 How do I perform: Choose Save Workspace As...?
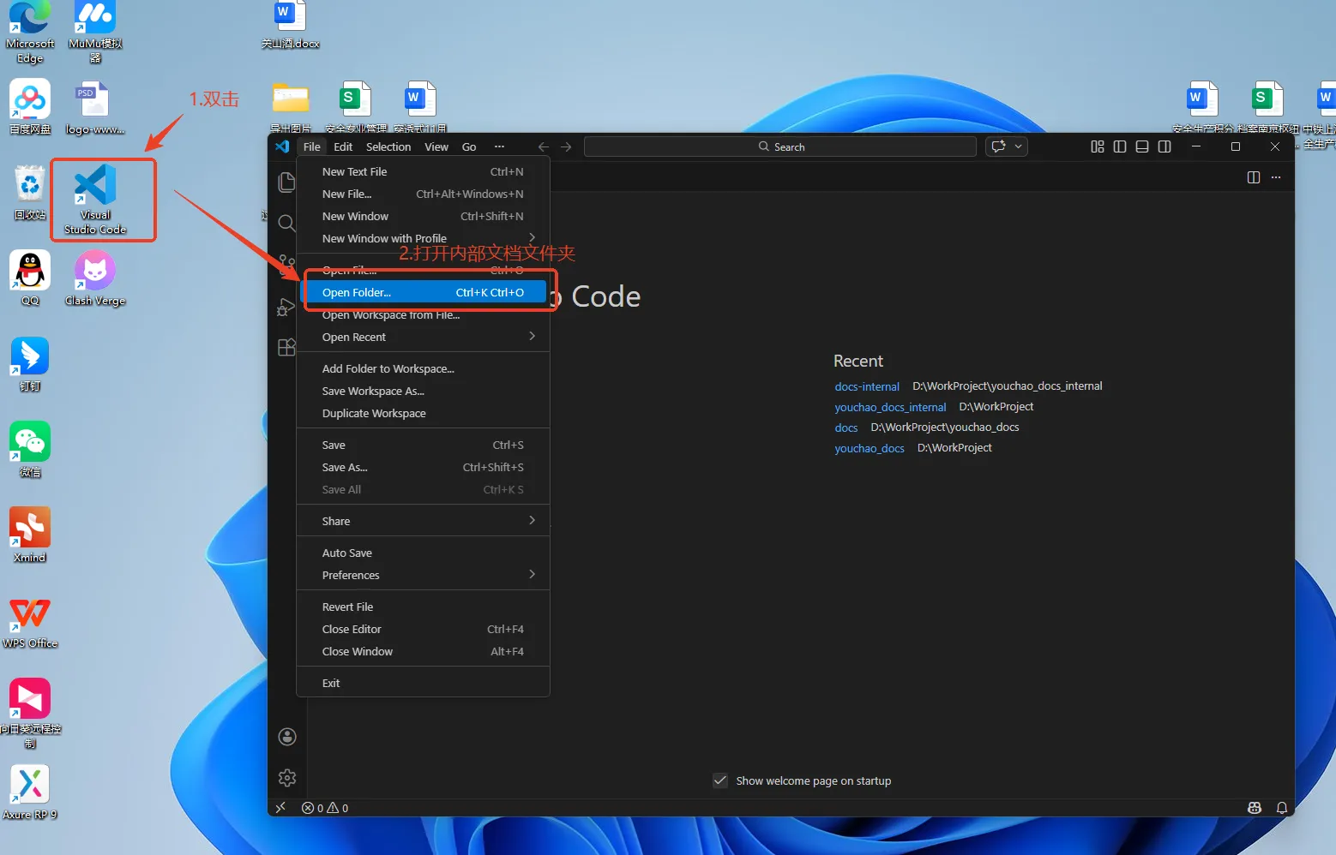coord(423,391)
